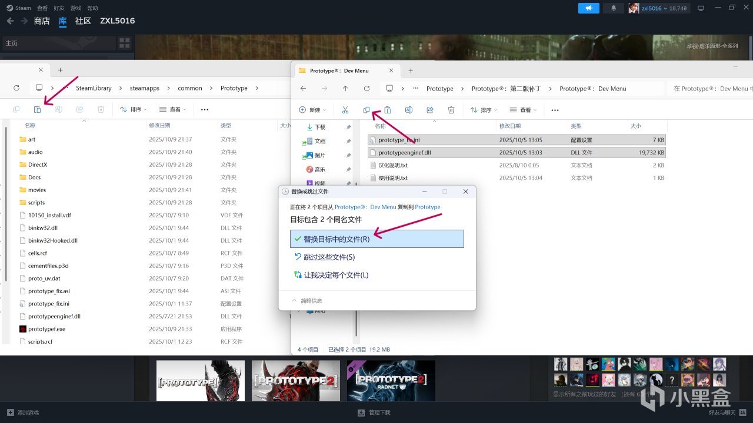Click Rename icon in Dev Menu window toolbar

point(409,110)
